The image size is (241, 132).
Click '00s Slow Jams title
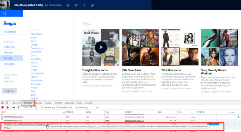coord(132,70)
